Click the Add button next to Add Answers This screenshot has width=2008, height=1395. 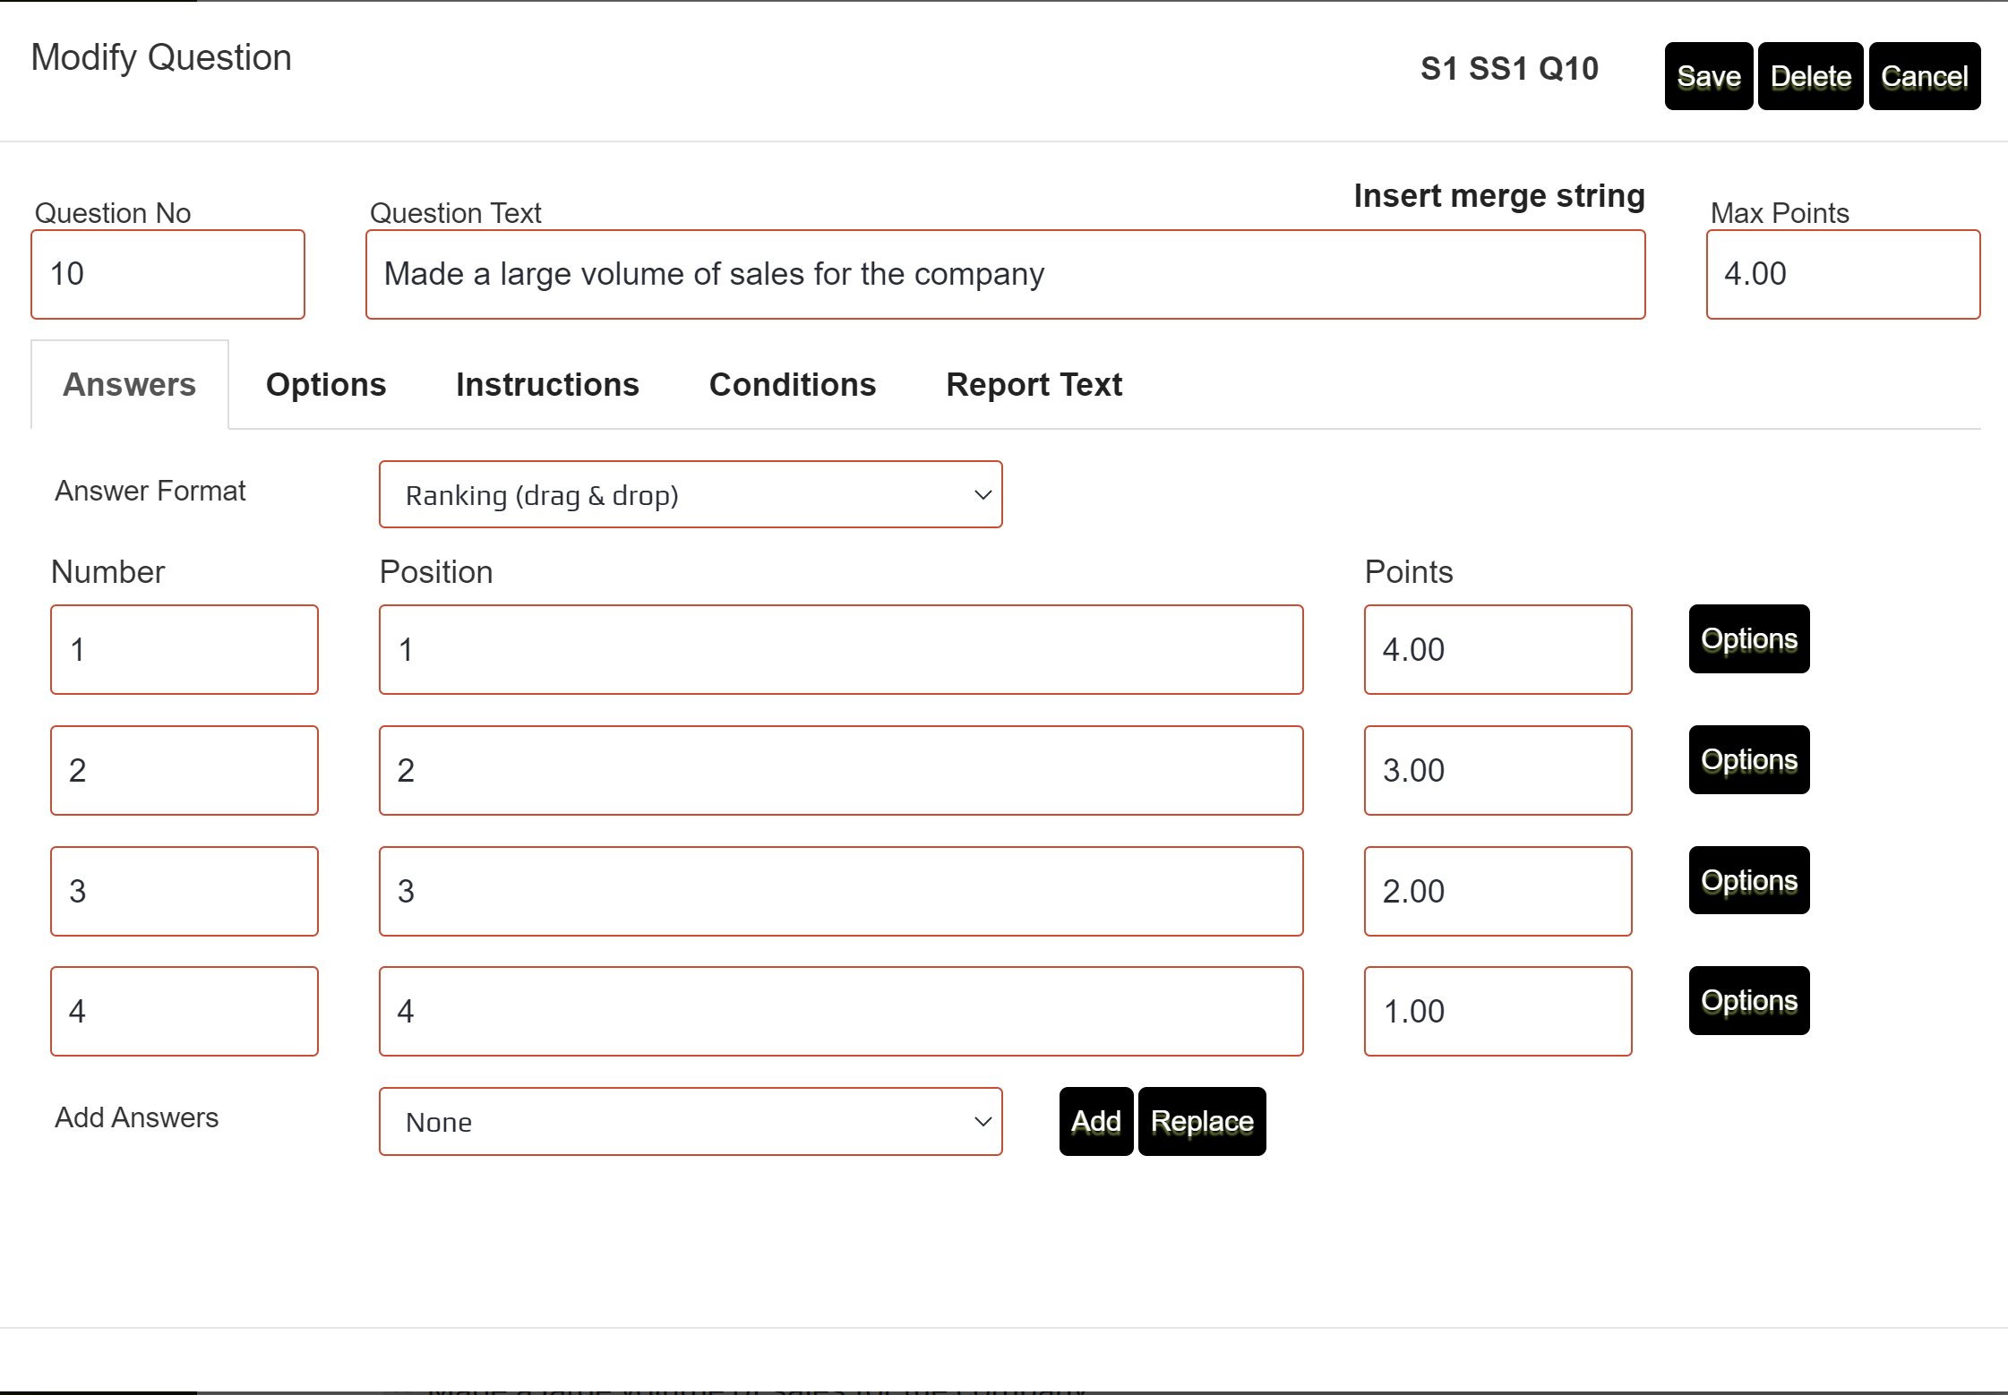[1094, 1120]
